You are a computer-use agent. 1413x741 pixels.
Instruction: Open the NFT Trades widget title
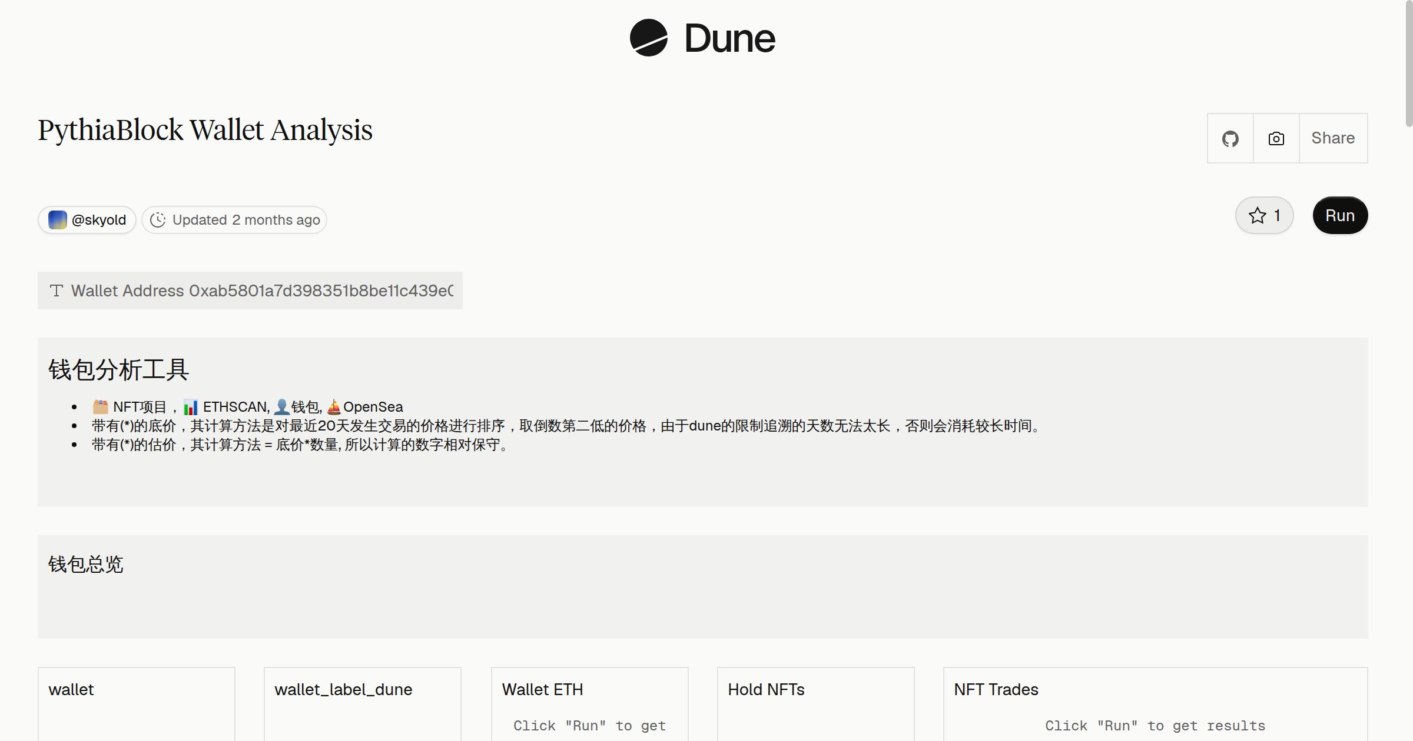(996, 689)
